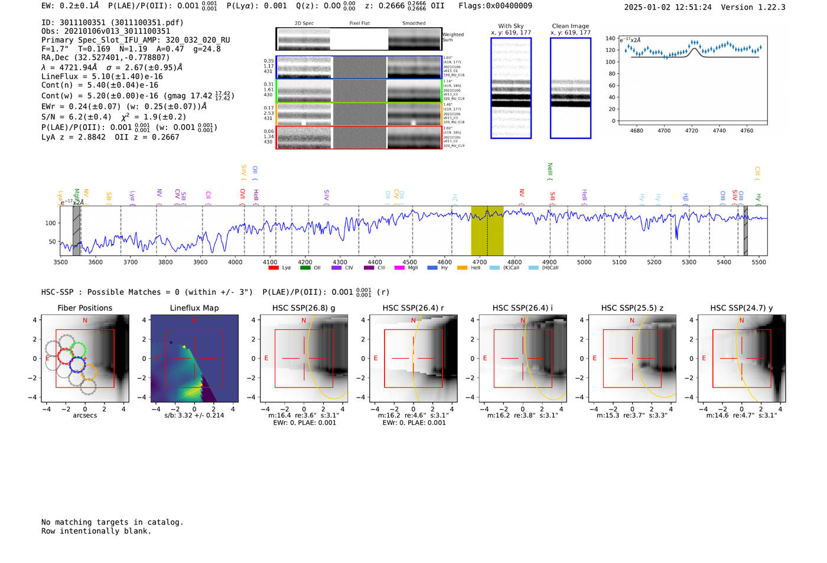
Task: Click the LyA z = 2.8842 value
Action: (x=73, y=137)
